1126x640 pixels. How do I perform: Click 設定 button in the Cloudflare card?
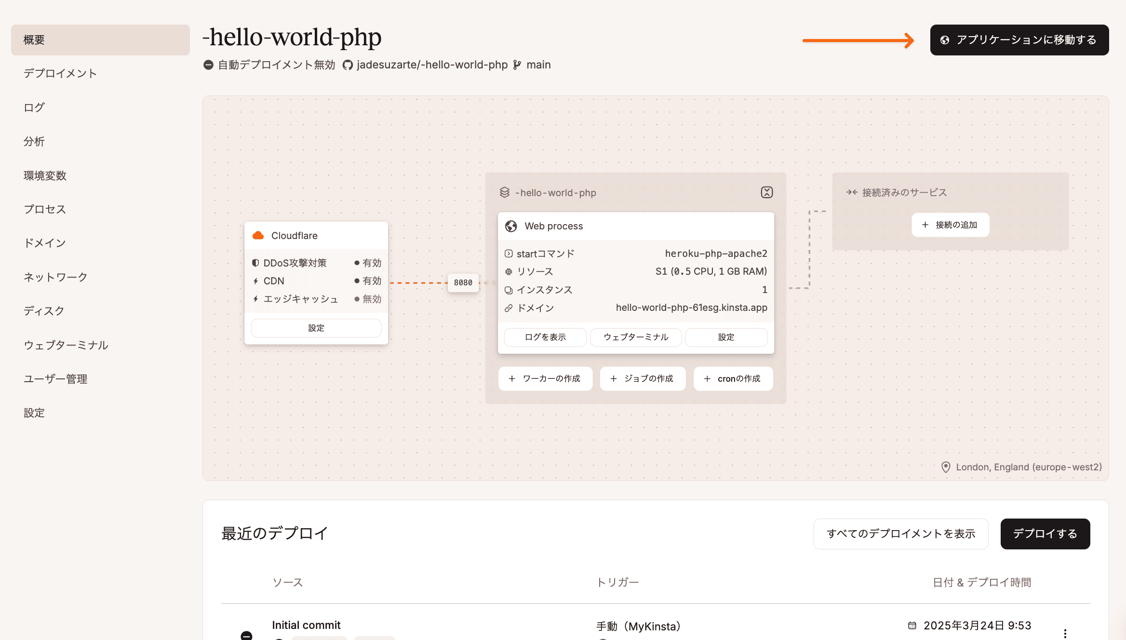pos(316,328)
